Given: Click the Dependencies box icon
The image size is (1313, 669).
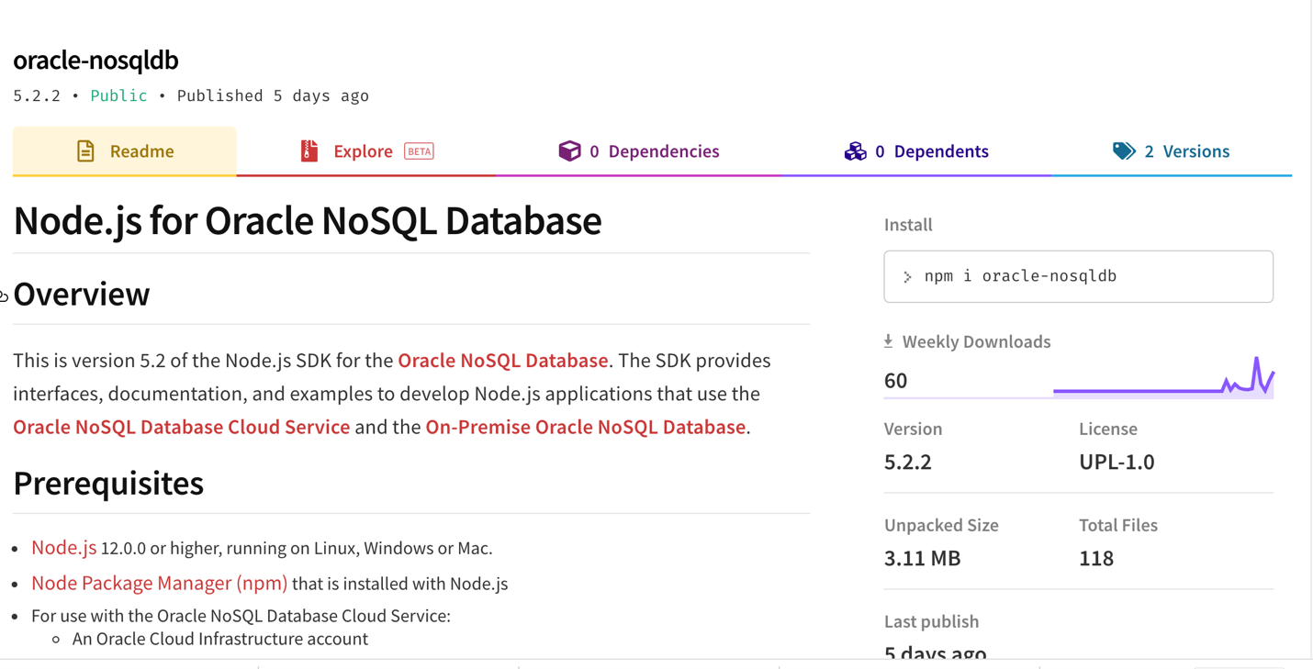Looking at the screenshot, I should 569,151.
